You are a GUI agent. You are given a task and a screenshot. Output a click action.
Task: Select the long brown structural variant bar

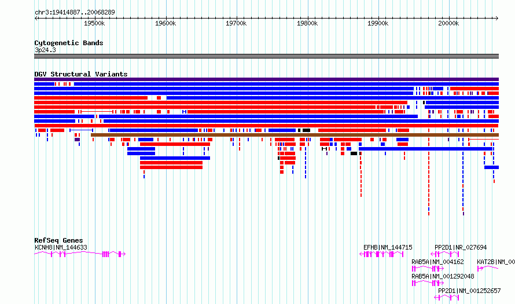click(295, 135)
